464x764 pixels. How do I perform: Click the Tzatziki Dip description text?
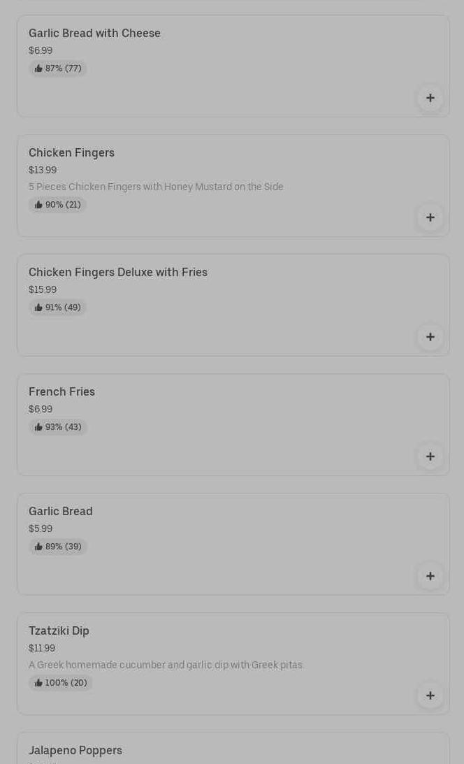pyautogui.click(x=166, y=665)
